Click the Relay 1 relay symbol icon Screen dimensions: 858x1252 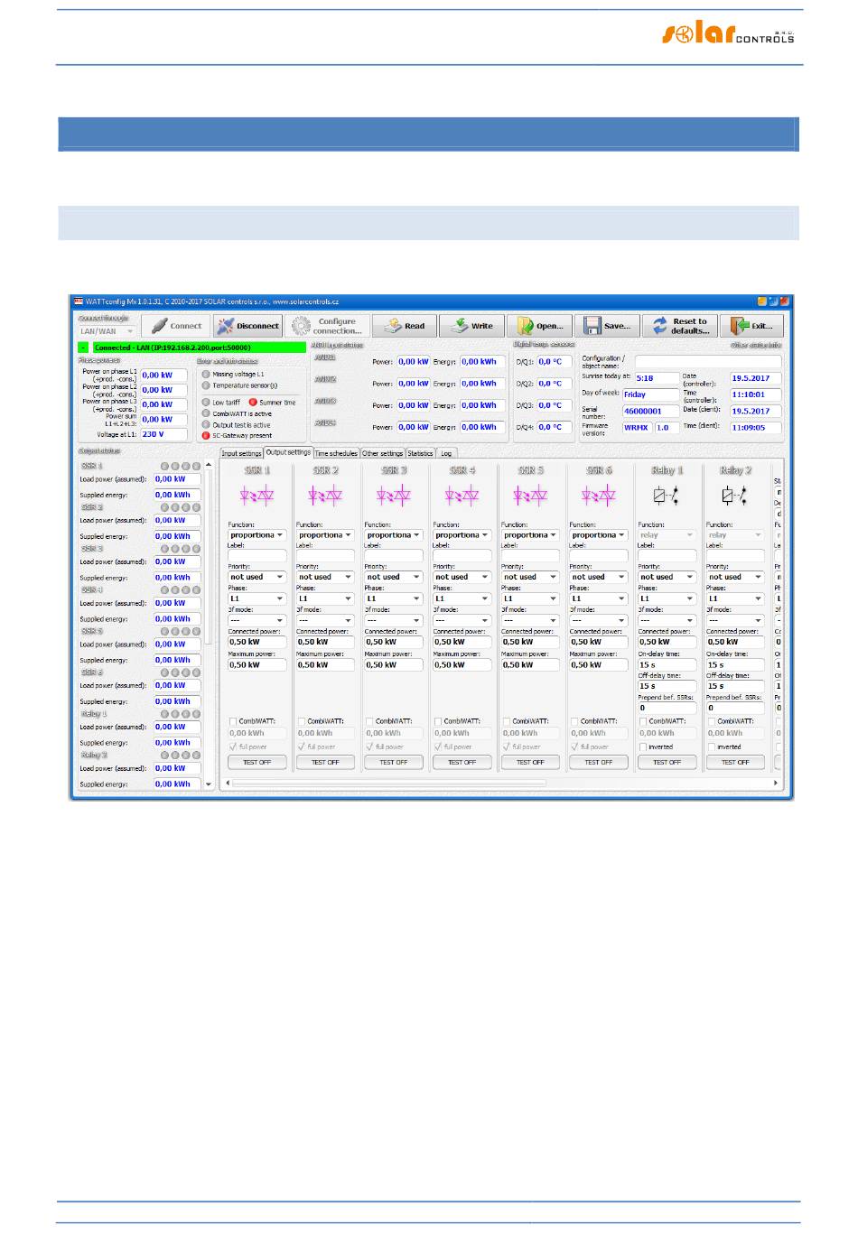point(666,495)
